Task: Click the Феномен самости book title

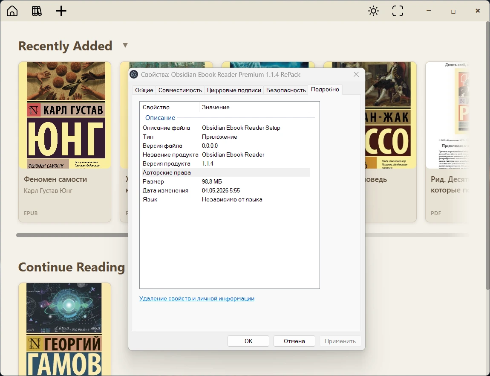Action: pyautogui.click(x=55, y=179)
